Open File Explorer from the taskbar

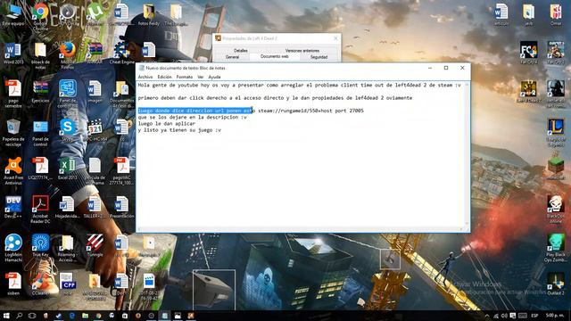pos(85,316)
